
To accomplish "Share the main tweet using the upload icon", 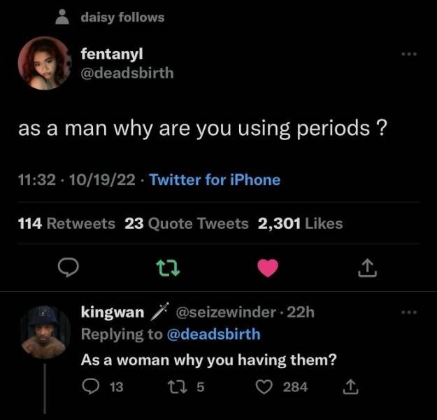I will 367,268.
